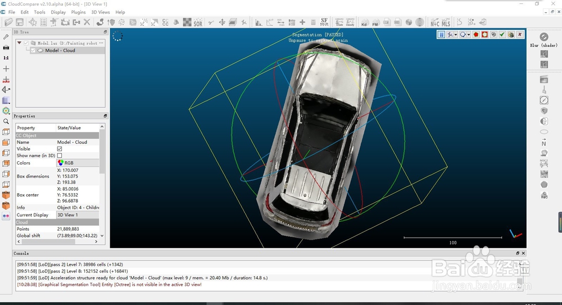The height and width of the screenshot is (305, 562).
Task: Open the segmentation shape dropdown arrow
Action: 469,34
